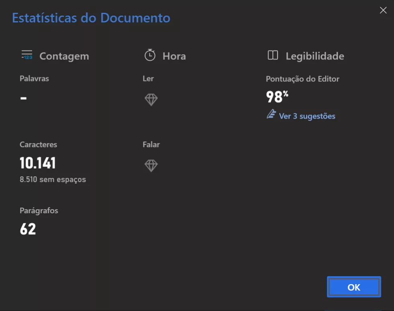Click the Palavras statistic dash

[23, 97]
